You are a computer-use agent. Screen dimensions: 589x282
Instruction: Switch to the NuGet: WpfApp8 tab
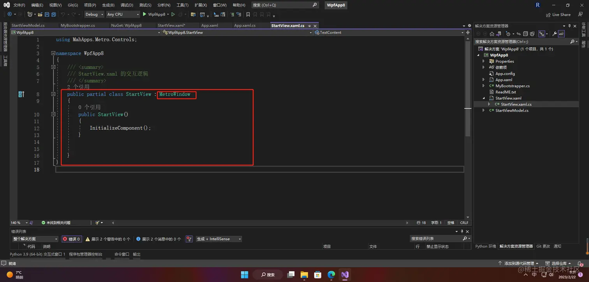click(x=126, y=25)
